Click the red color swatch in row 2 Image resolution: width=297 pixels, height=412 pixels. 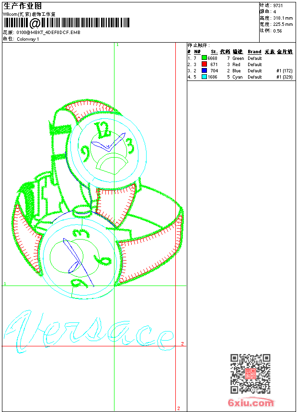coord(204,64)
